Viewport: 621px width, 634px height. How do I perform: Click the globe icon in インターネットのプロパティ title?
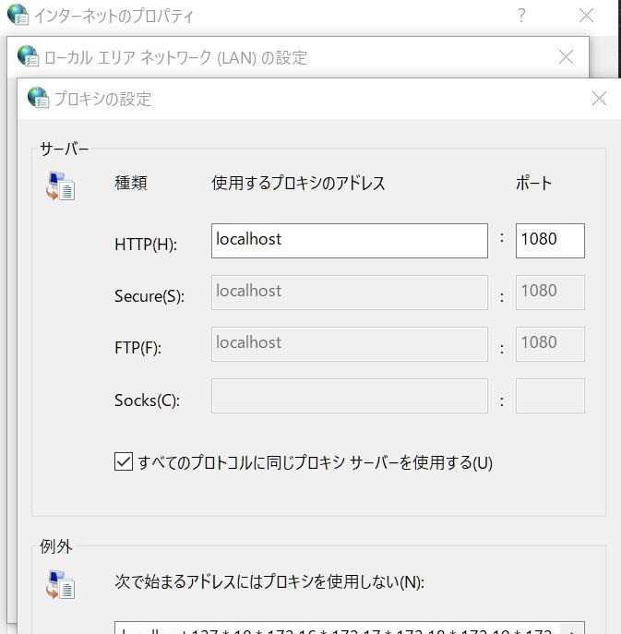tap(18, 14)
